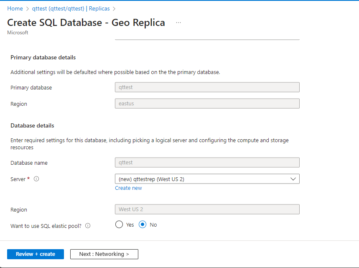
Task: Click the 'Want to use SQL elastic pool?' label
Action: 46,226
